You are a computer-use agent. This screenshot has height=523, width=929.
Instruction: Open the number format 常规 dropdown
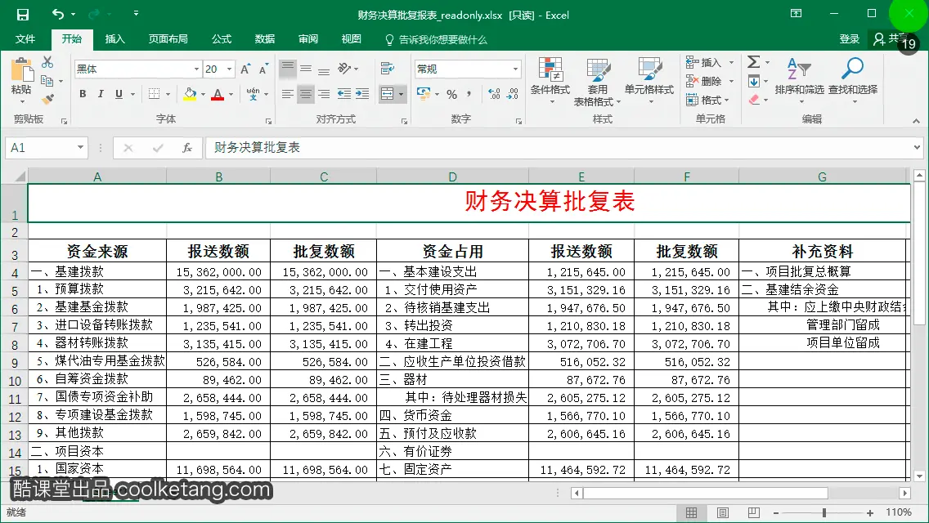pos(515,69)
